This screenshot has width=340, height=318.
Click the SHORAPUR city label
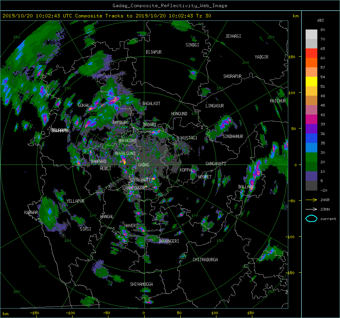(x=232, y=76)
